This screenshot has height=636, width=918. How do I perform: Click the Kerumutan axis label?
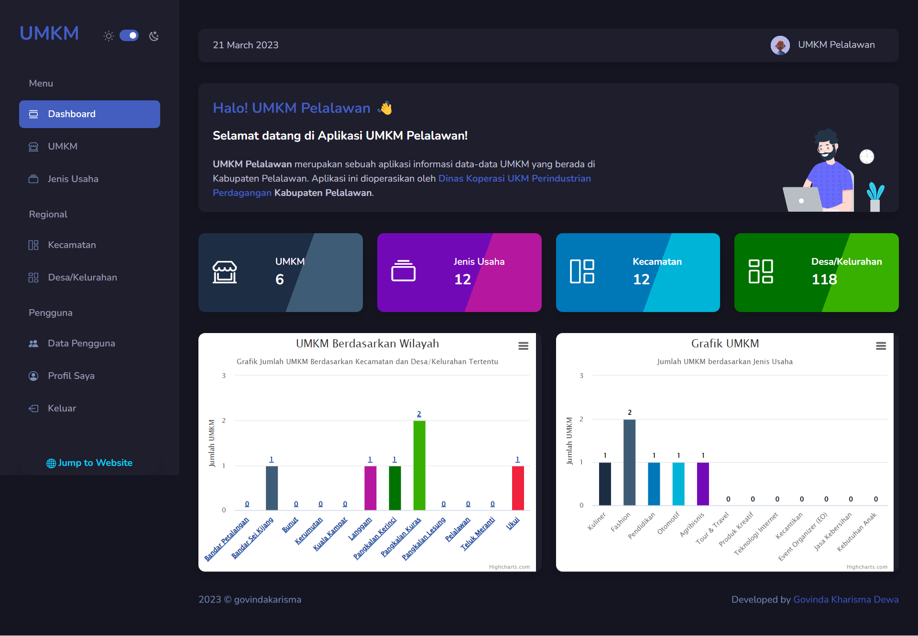tap(308, 530)
